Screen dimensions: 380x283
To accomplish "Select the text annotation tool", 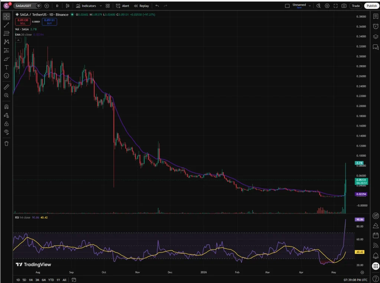I will tap(7, 67).
